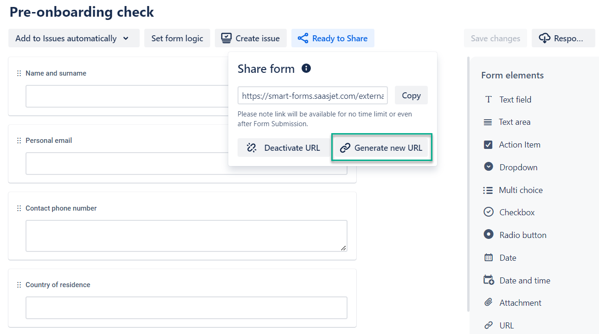599x334 pixels.
Task: Add an Attachment element
Action: [520, 303]
